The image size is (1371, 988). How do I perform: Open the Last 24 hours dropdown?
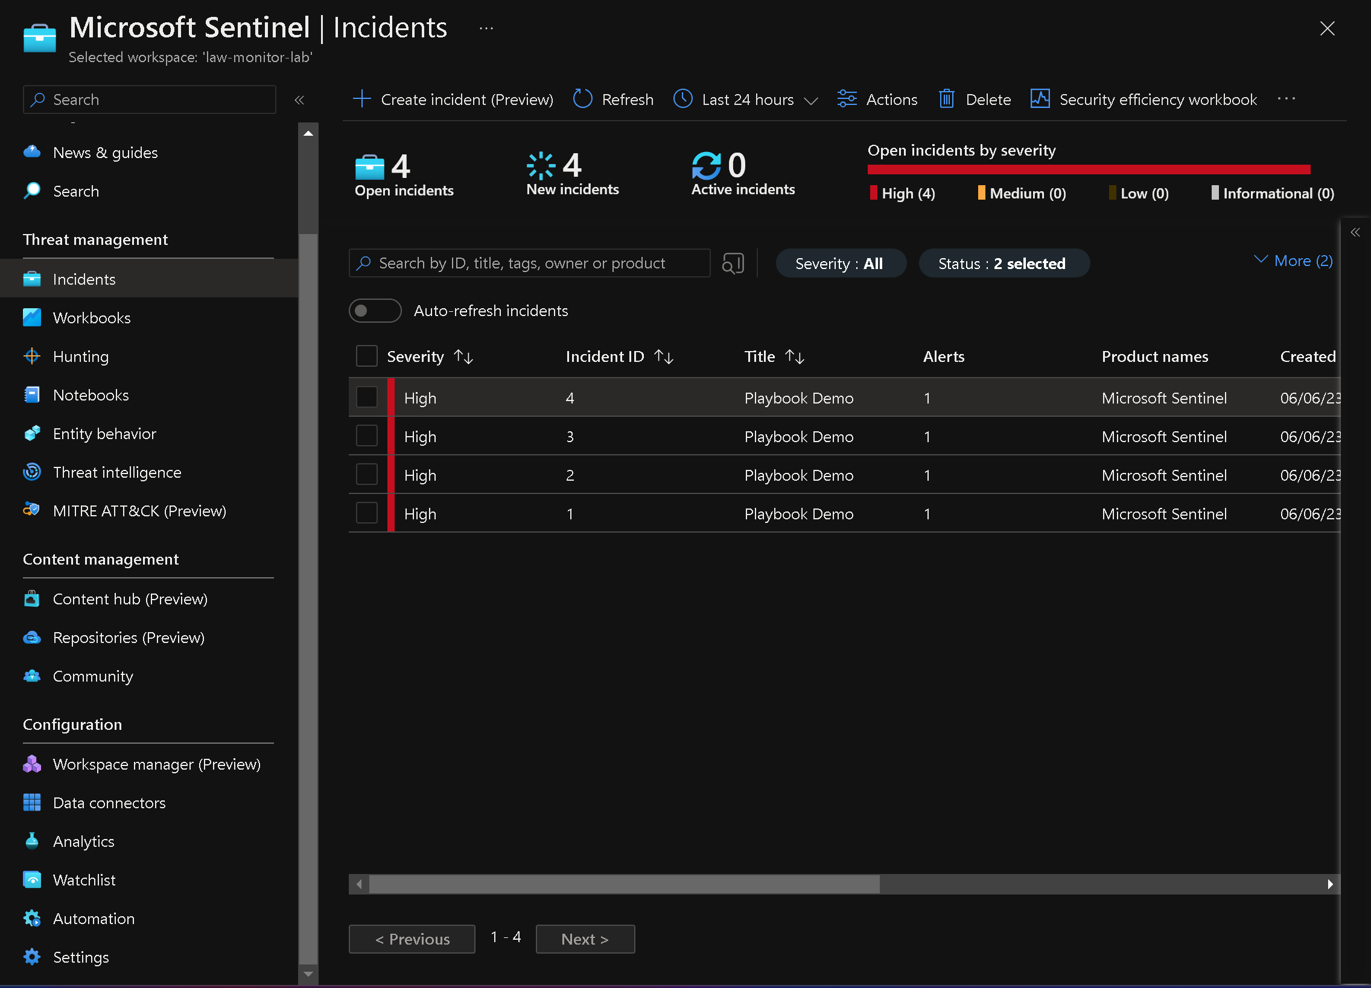[746, 99]
